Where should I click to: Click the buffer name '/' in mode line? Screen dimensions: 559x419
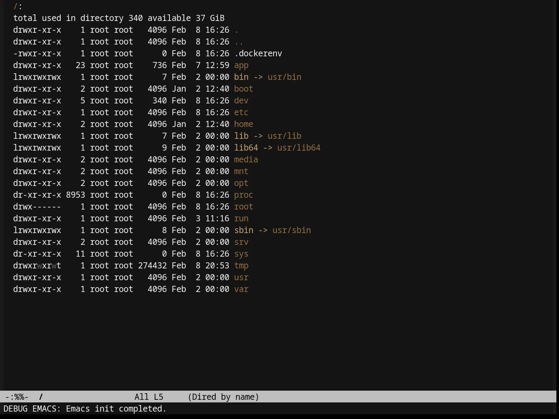point(41,397)
